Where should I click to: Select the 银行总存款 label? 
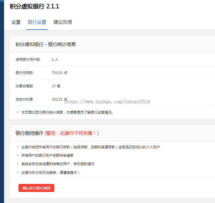pos(24,73)
